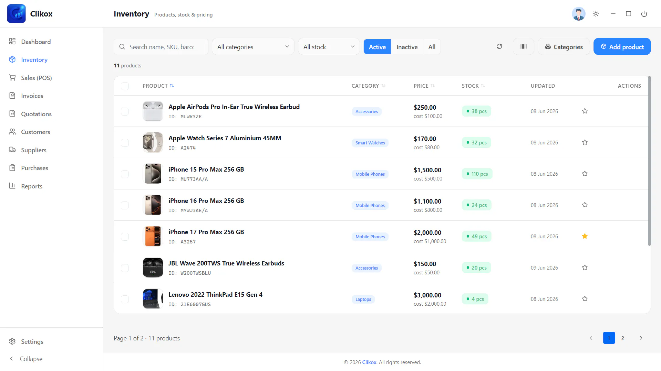Open the barcode scanner button
661x371 pixels.
tap(524, 46)
